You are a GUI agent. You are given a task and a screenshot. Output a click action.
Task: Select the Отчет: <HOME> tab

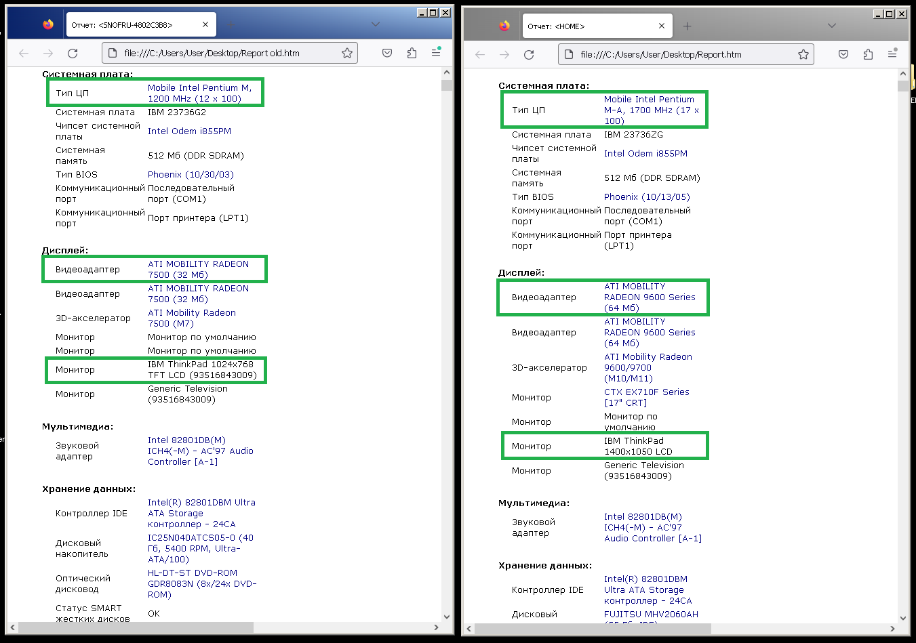pyautogui.click(x=597, y=26)
